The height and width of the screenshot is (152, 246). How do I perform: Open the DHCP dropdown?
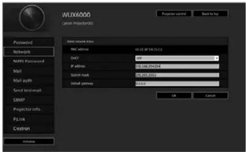click(177, 58)
